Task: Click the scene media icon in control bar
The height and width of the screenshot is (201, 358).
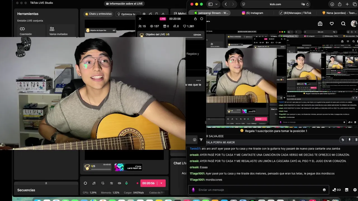Action: 103,183
